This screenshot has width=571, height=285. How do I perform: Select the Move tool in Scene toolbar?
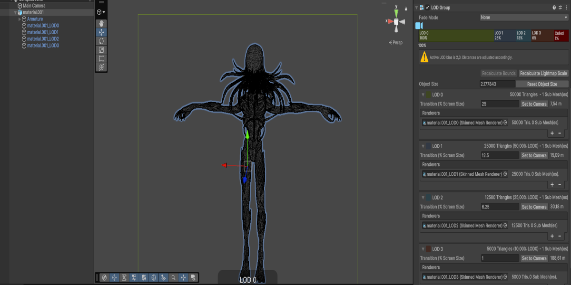click(101, 32)
